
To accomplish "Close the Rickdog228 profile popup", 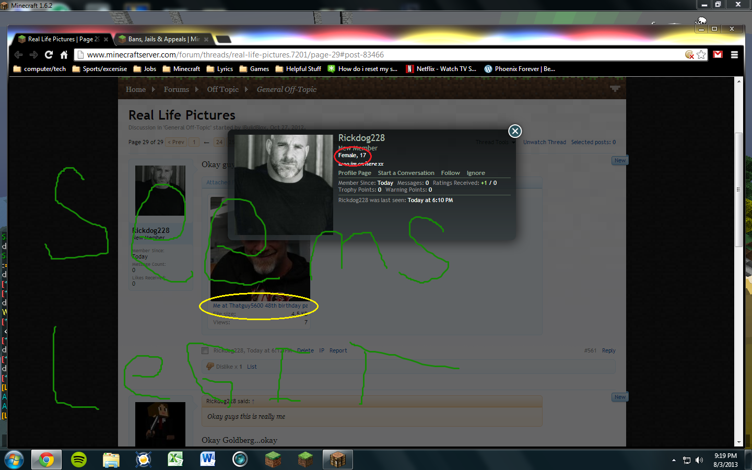I will (x=515, y=131).
